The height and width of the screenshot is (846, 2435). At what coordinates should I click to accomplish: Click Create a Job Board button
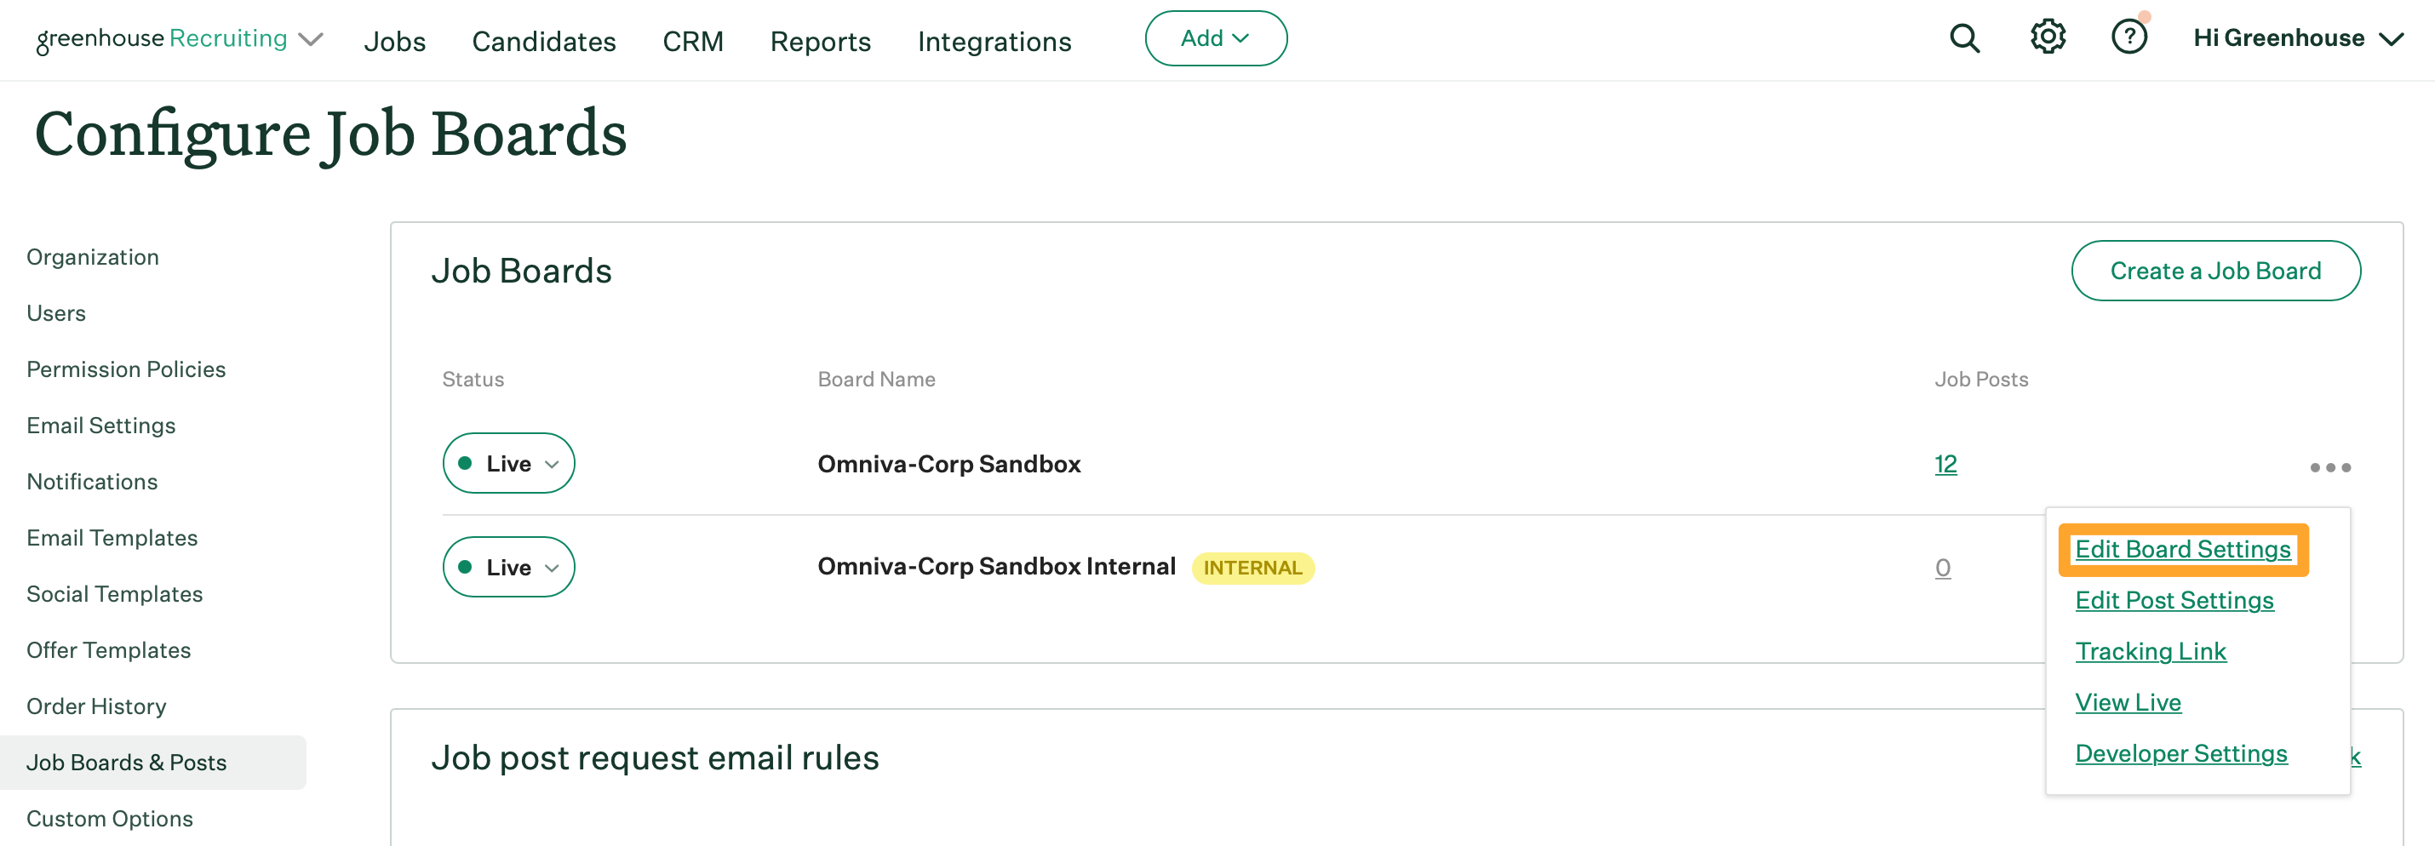click(2215, 271)
